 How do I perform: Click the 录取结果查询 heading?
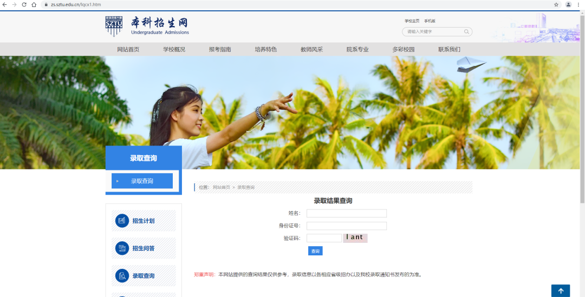point(333,201)
